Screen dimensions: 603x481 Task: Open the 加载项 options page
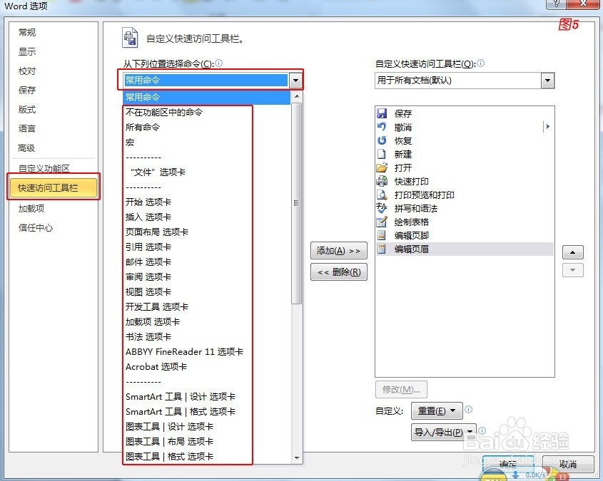coord(31,208)
